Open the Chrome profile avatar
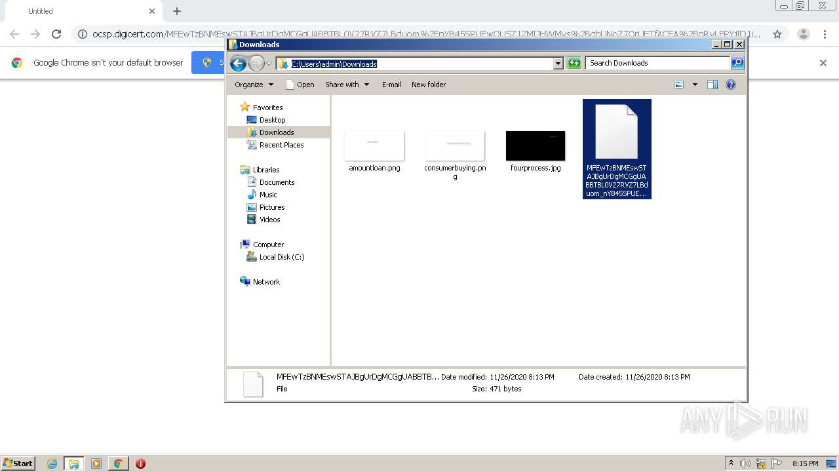Screen dimensions: 839x472 point(804,34)
